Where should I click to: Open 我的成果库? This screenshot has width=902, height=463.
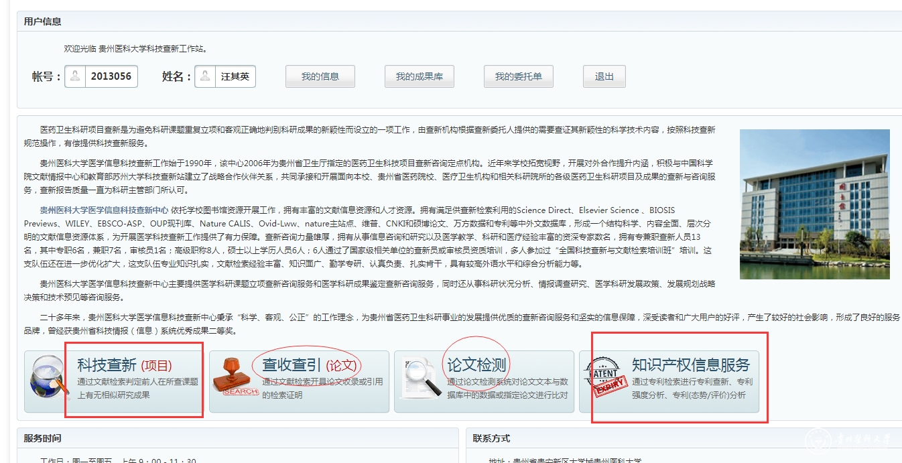(419, 76)
